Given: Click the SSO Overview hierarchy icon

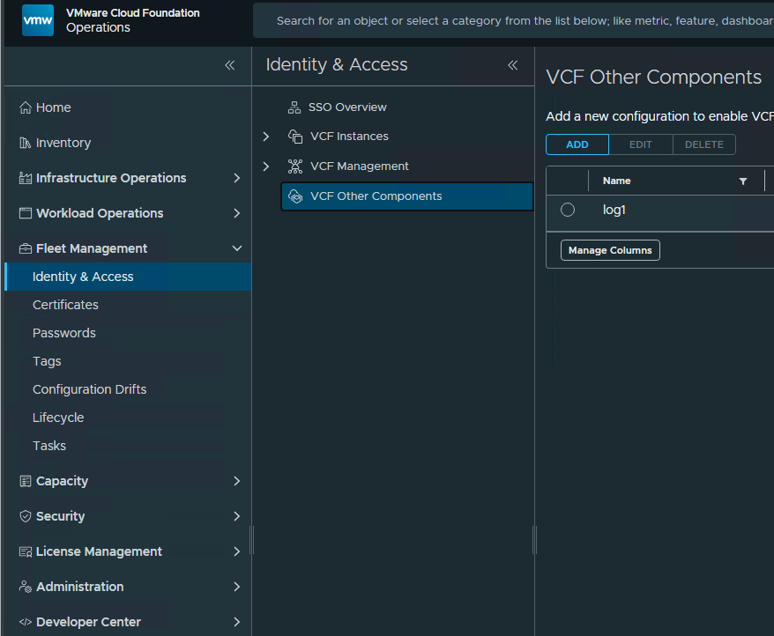Looking at the screenshot, I should coord(294,107).
